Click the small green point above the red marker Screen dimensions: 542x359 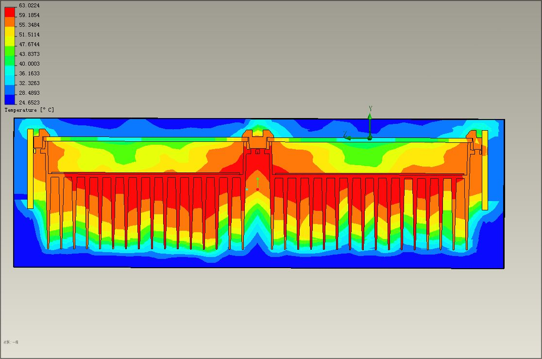tap(257, 179)
